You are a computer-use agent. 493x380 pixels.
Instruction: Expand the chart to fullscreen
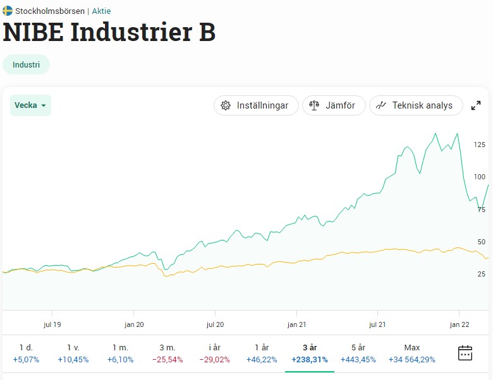coord(476,106)
